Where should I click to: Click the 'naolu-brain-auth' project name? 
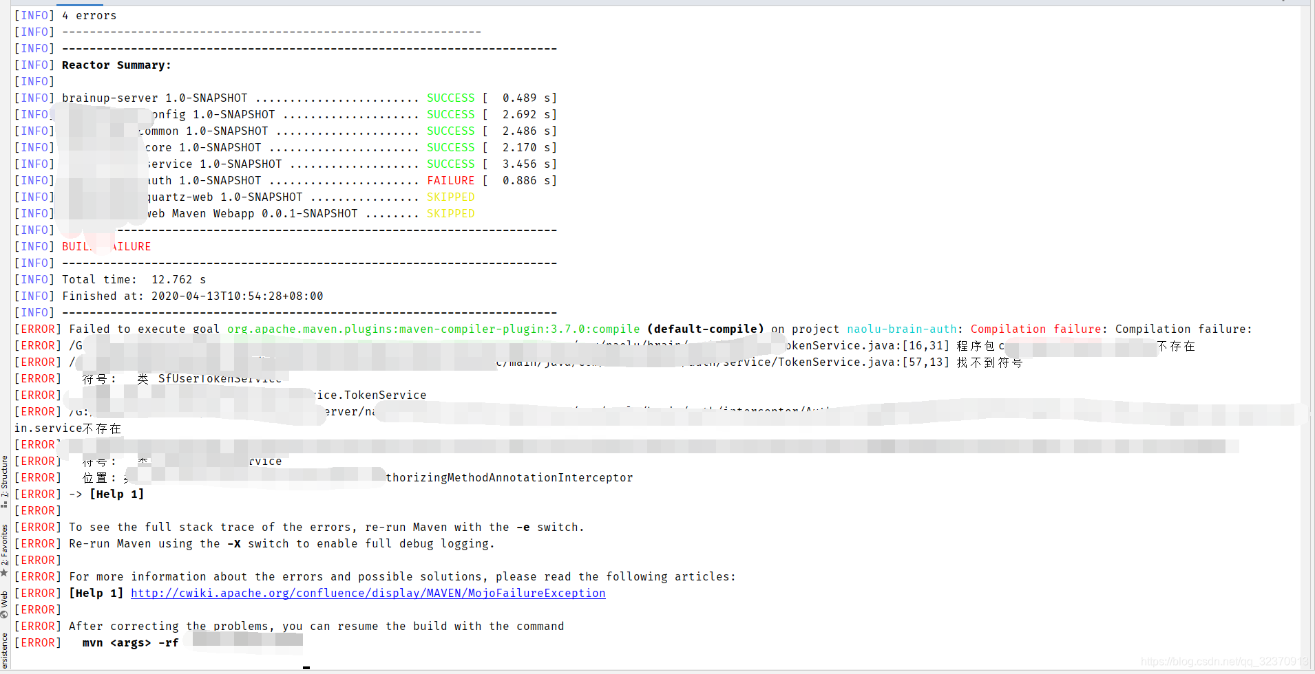coord(902,329)
